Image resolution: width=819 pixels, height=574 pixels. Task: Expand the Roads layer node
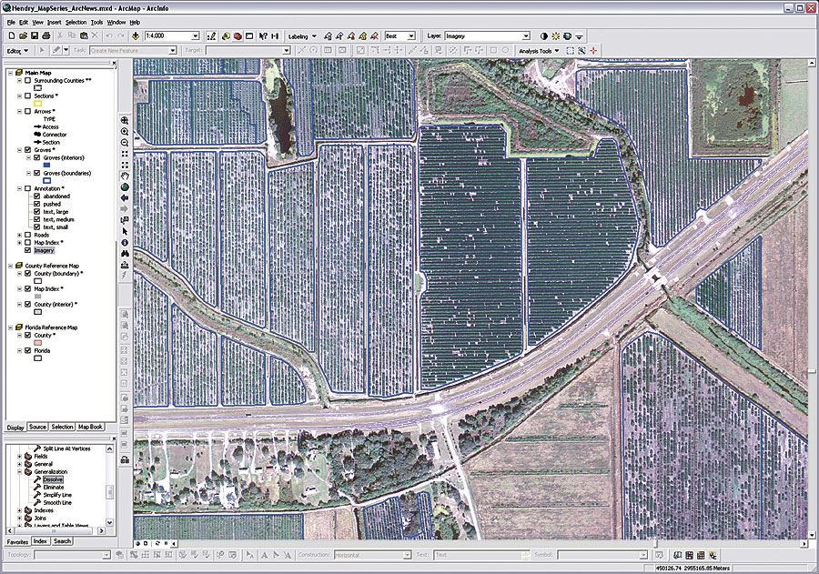point(19,235)
